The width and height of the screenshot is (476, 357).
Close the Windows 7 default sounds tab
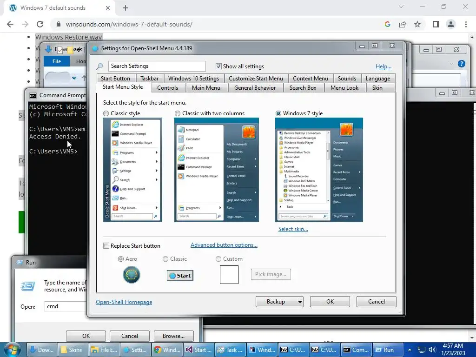point(107,8)
